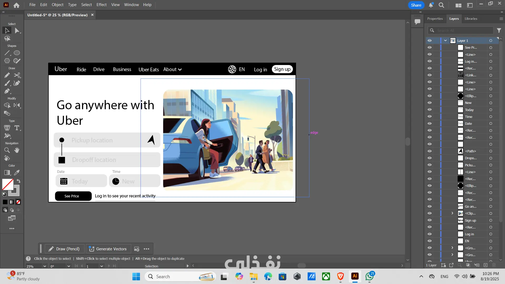The height and width of the screenshot is (284, 505).
Task: Collapse Layer 1 in the Layers panel
Action: click(x=445, y=41)
